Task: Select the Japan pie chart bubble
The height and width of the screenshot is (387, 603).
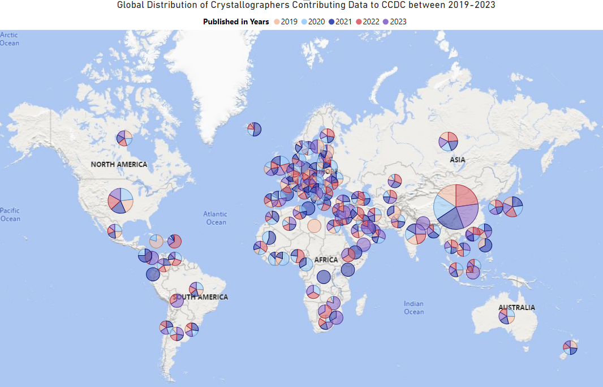Action: 513,207
